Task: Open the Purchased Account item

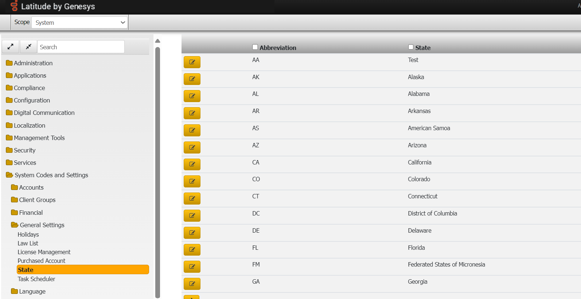Action: 42,261
